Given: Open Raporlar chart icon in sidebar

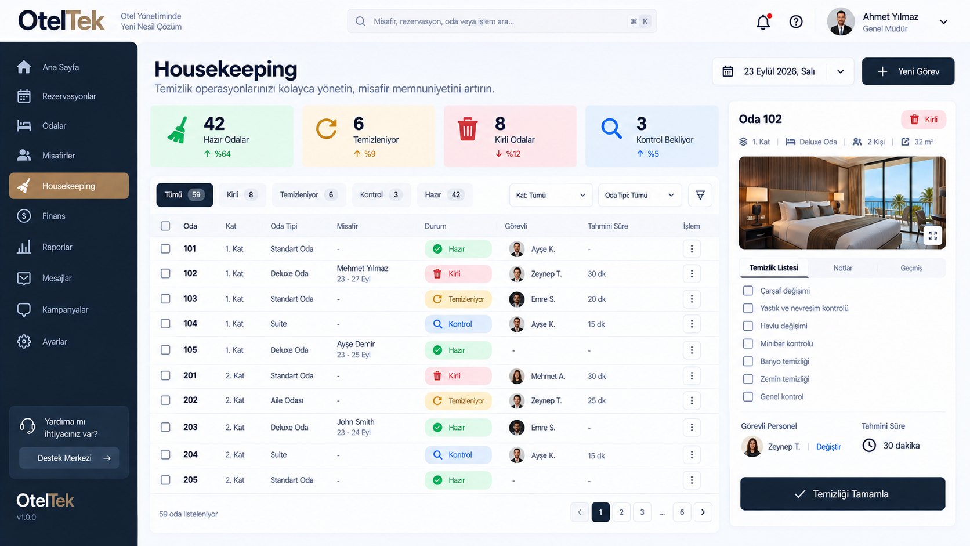Looking at the screenshot, I should point(24,247).
